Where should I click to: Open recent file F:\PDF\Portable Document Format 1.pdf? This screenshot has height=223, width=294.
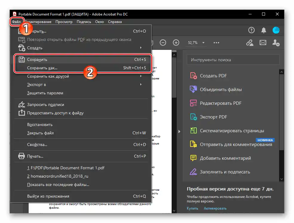tap(81, 168)
